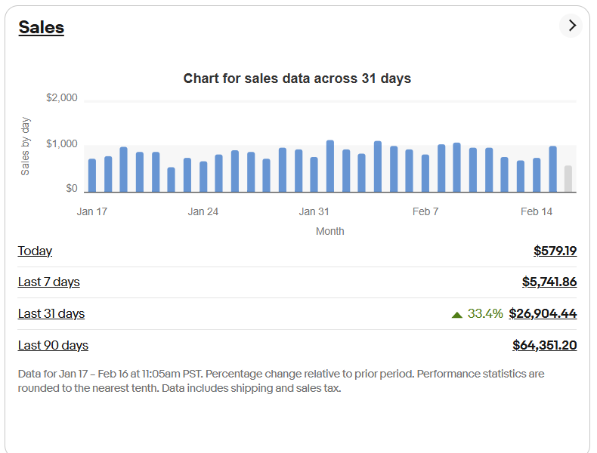Click the 'Month' x-axis title
Screen dimensions: 597x453
point(330,231)
